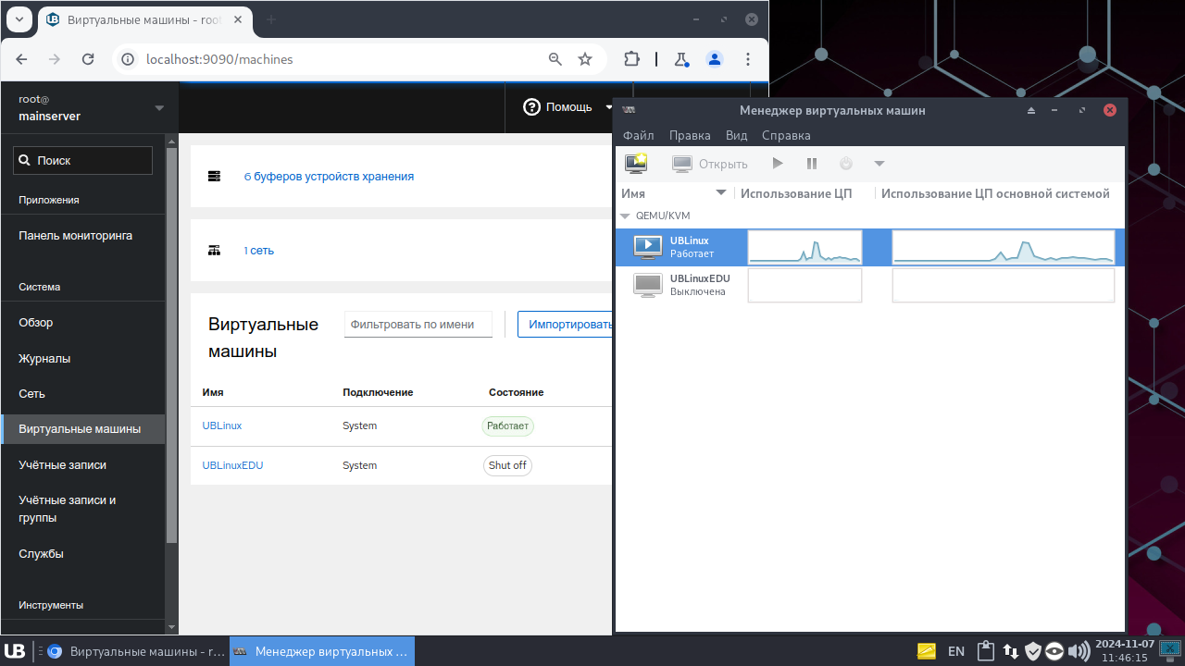Image resolution: width=1185 pixels, height=666 pixels.
Task: Open the 1 сеть link in Cockpit
Action: pyautogui.click(x=258, y=250)
